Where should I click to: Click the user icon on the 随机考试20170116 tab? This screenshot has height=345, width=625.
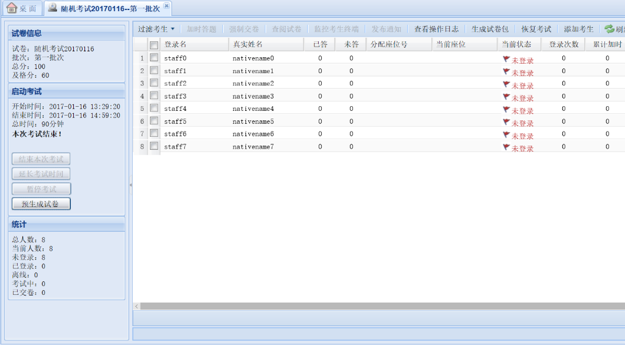pos(53,8)
